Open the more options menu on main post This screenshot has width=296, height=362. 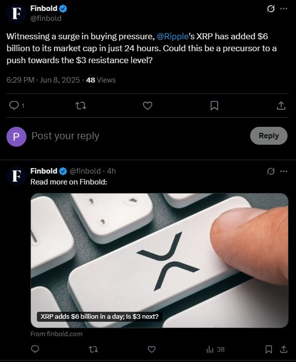(284, 9)
